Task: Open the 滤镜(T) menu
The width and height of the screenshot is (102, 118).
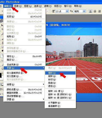Action: coord(48,6)
